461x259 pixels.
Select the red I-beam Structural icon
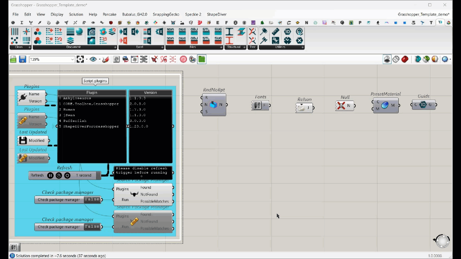coord(229,40)
